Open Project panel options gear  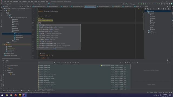(x=28, y=6)
